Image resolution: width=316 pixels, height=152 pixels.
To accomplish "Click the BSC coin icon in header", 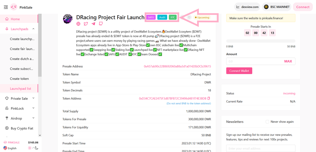I will 266,7.
